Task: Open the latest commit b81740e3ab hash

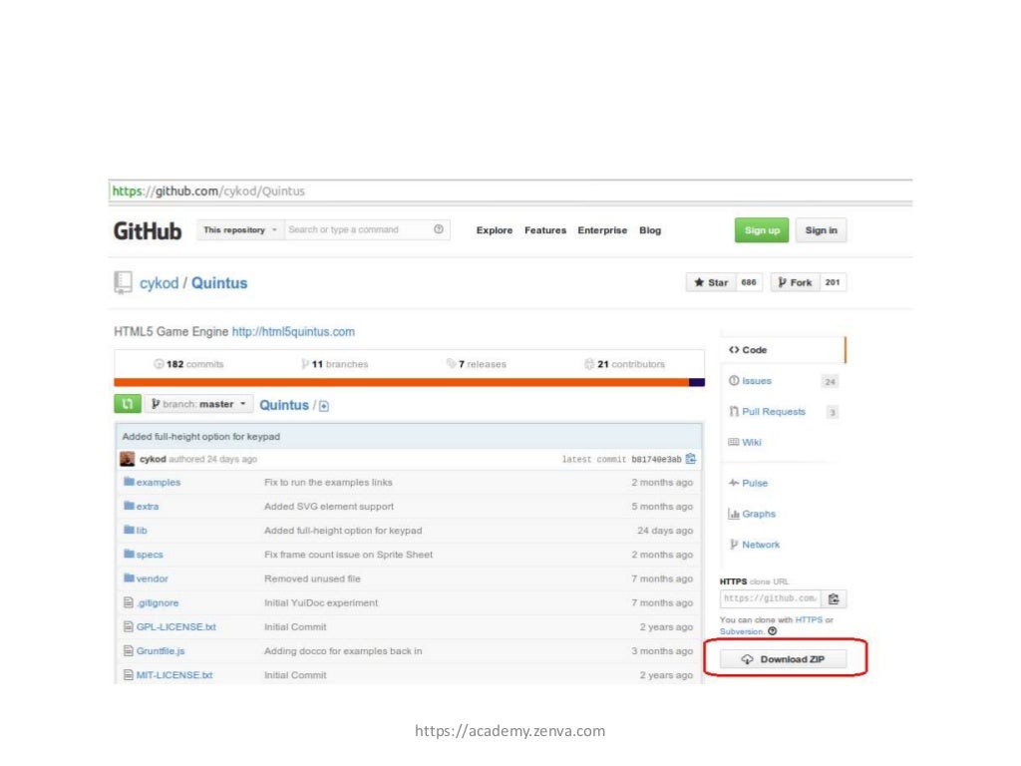Action: [656, 459]
